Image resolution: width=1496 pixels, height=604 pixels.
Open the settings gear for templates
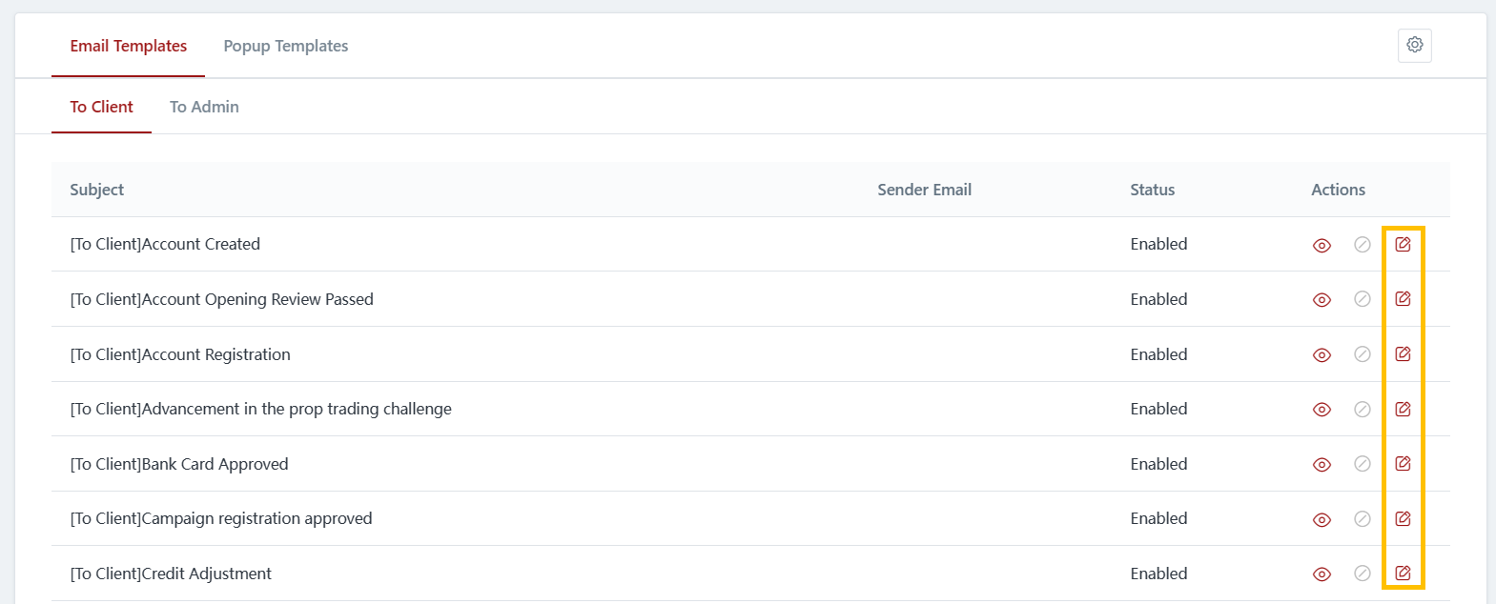tap(1414, 45)
